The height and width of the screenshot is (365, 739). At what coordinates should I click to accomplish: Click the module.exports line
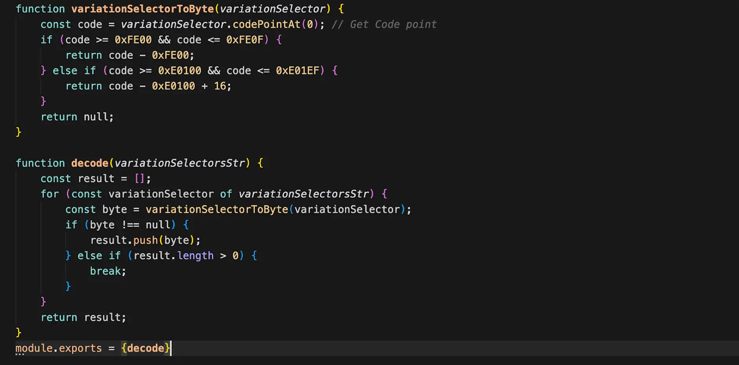pos(59,348)
